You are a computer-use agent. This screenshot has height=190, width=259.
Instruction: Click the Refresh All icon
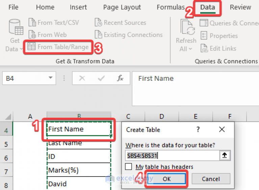[x=187, y=27]
